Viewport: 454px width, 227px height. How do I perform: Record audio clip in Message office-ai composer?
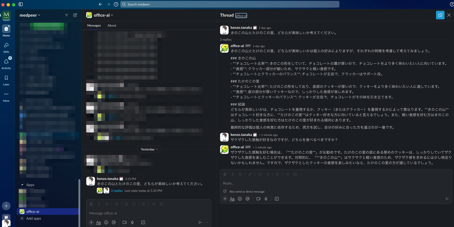point(132,222)
